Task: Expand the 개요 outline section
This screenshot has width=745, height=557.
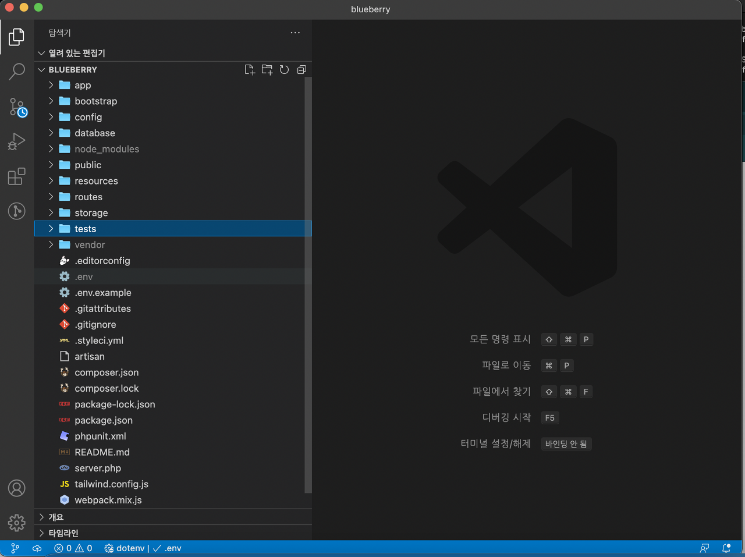Action: tap(173, 517)
